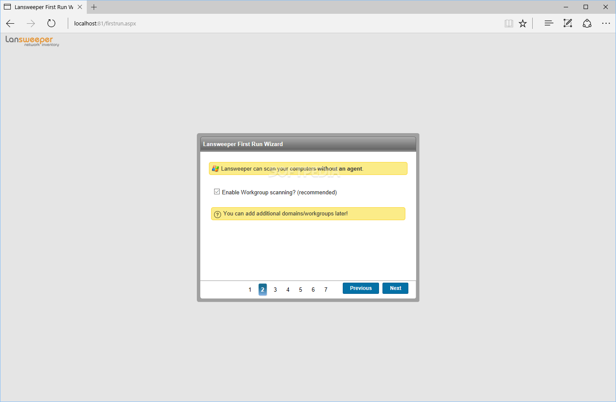This screenshot has height=402, width=616.
Task: Open the More actions ellipsis menu
Action: (x=606, y=23)
